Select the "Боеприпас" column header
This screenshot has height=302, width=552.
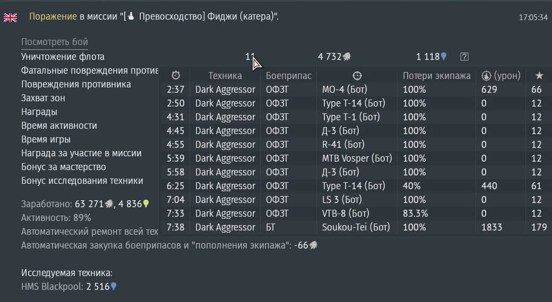tap(289, 76)
